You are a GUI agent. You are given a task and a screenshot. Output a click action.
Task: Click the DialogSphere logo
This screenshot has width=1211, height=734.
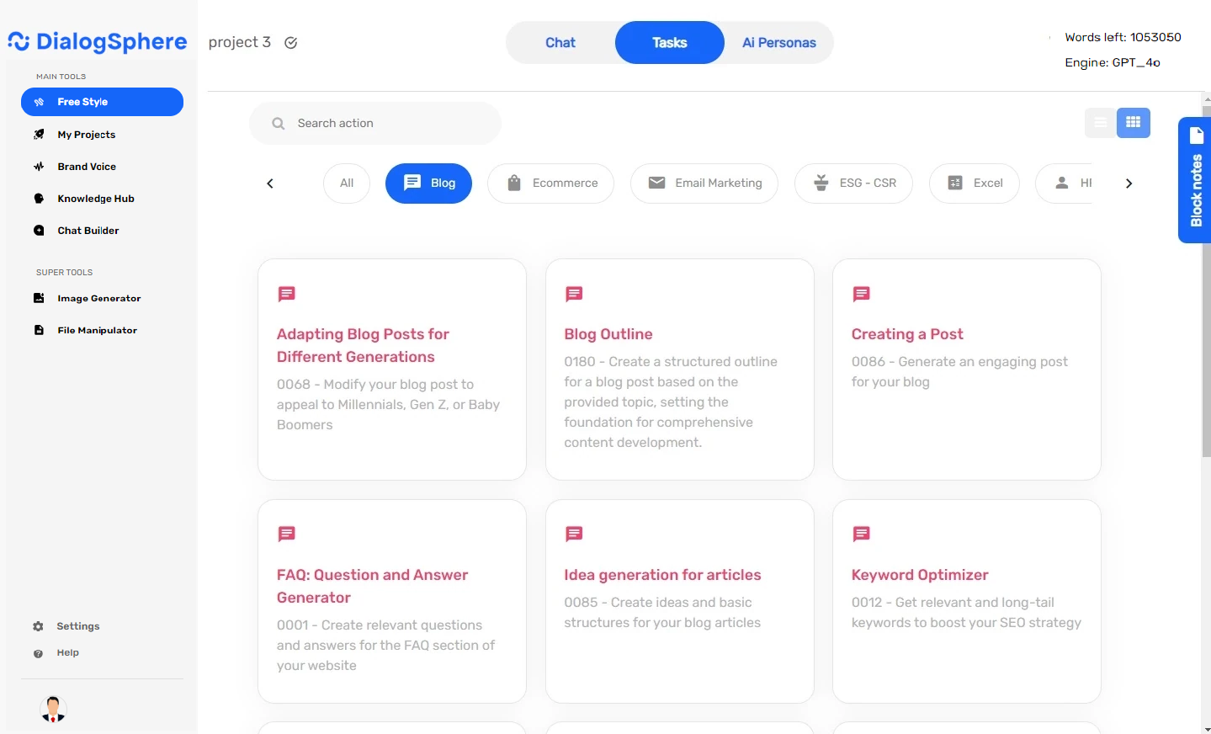tap(97, 40)
